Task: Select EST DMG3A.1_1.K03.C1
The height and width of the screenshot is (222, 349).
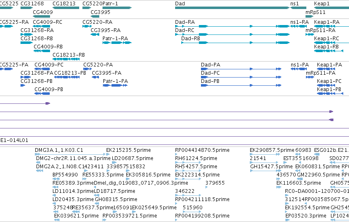Action: [70, 154]
